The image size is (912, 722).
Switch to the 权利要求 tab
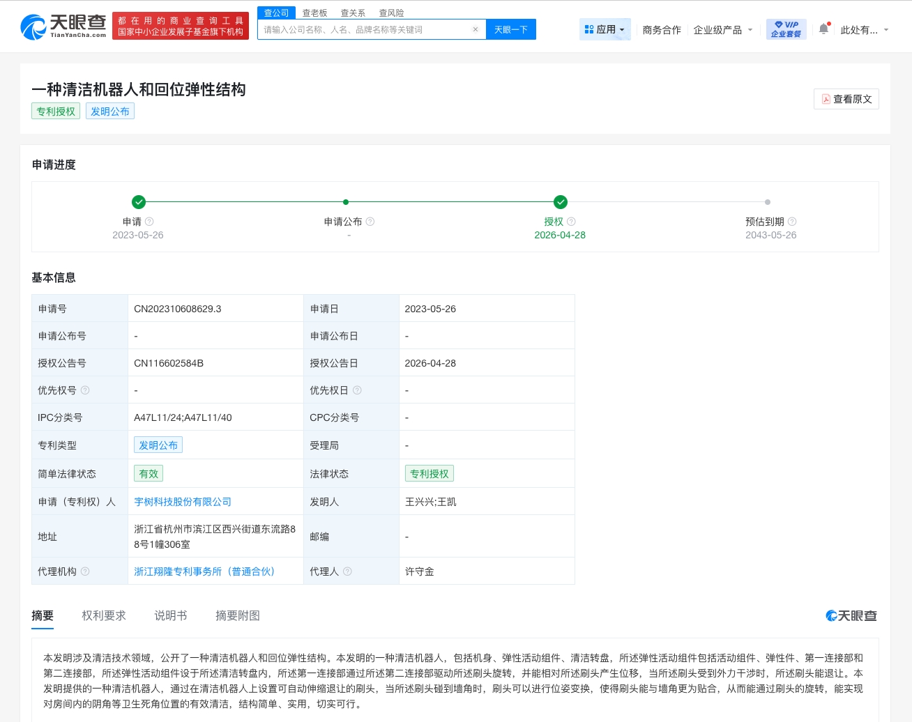[x=104, y=615]
